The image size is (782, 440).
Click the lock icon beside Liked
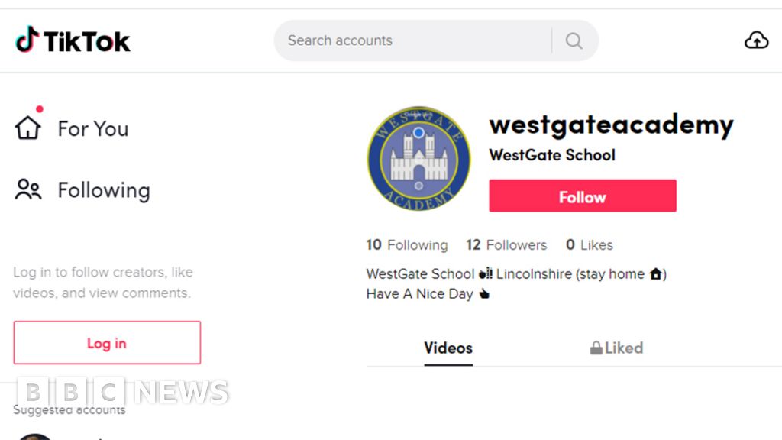(596, 348)
